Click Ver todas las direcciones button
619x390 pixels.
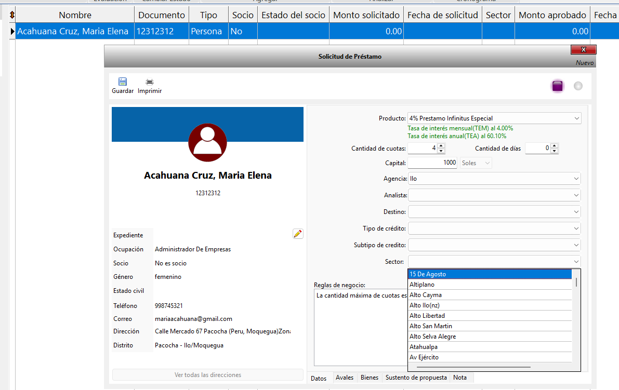tap(207, 375)
